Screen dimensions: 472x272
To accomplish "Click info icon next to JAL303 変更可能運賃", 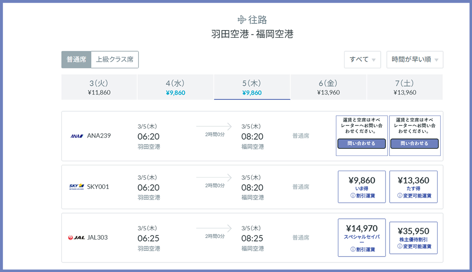I will 400,247.
